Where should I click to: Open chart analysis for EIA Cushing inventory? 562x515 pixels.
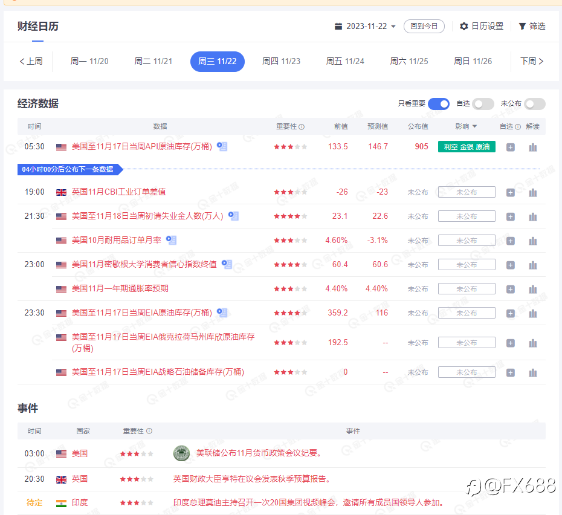[x=533, y=343]
